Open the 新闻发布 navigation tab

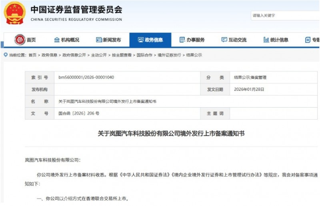click(x=108, y=40)
